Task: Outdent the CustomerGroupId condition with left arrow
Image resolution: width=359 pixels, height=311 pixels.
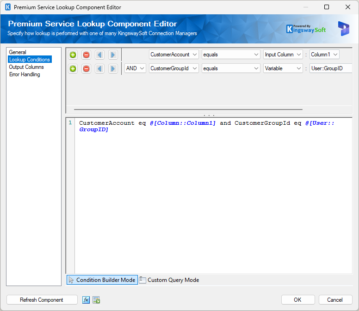Action: pos(99,68)
